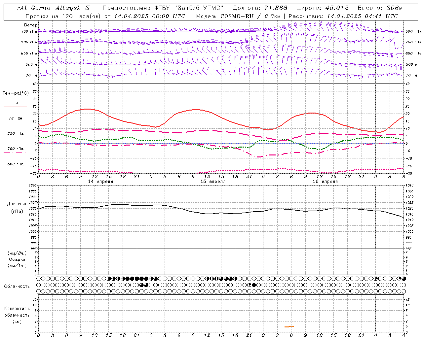Screen dimensions: 423x338
Task: Click the (км) unit of convective cloudiness
Action: tap(17, 321)
